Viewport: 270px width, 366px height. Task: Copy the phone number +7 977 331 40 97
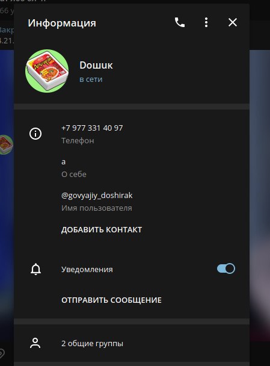[92, 128]
